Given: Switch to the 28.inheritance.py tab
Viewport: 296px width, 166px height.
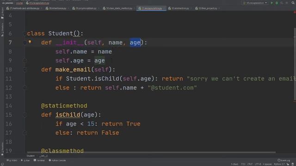Looking at the screenshot, I should pyautogui.click(x=57, y=8).
